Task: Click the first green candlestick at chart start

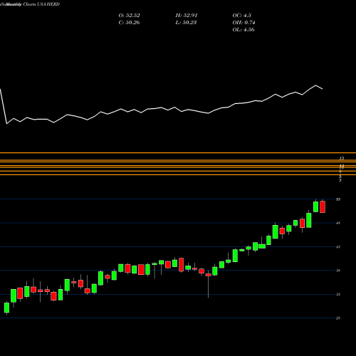Action: pyautogui.click(x=6, y=308)
